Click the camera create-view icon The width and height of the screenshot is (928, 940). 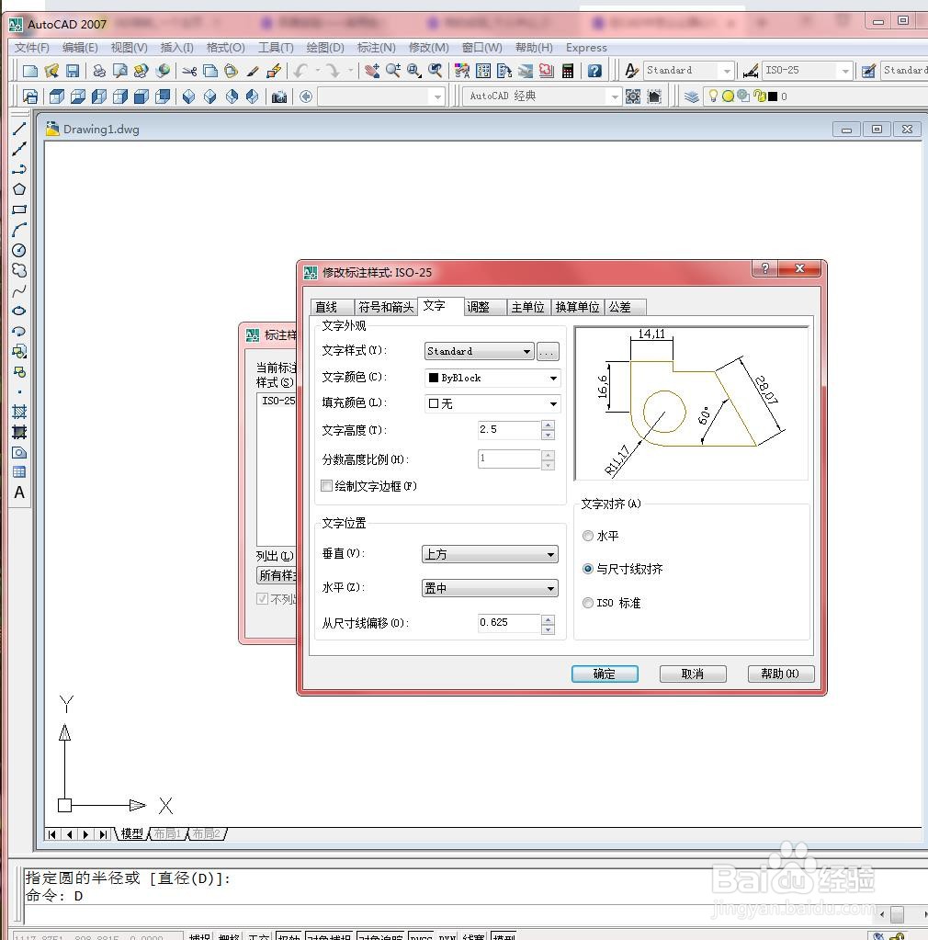(279, 96)
